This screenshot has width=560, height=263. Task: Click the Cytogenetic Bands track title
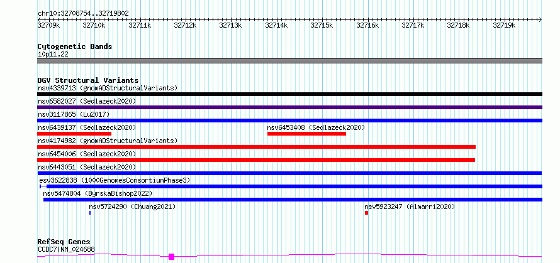pos(75,46)
